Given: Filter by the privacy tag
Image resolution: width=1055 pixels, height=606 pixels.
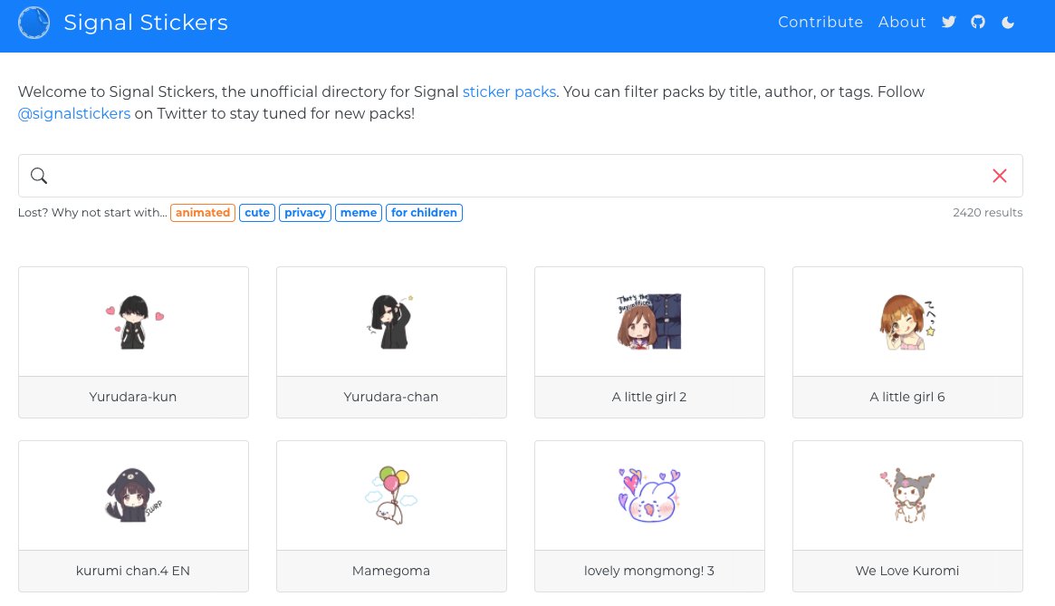Looking at the screenshot, I should (304, 213).
